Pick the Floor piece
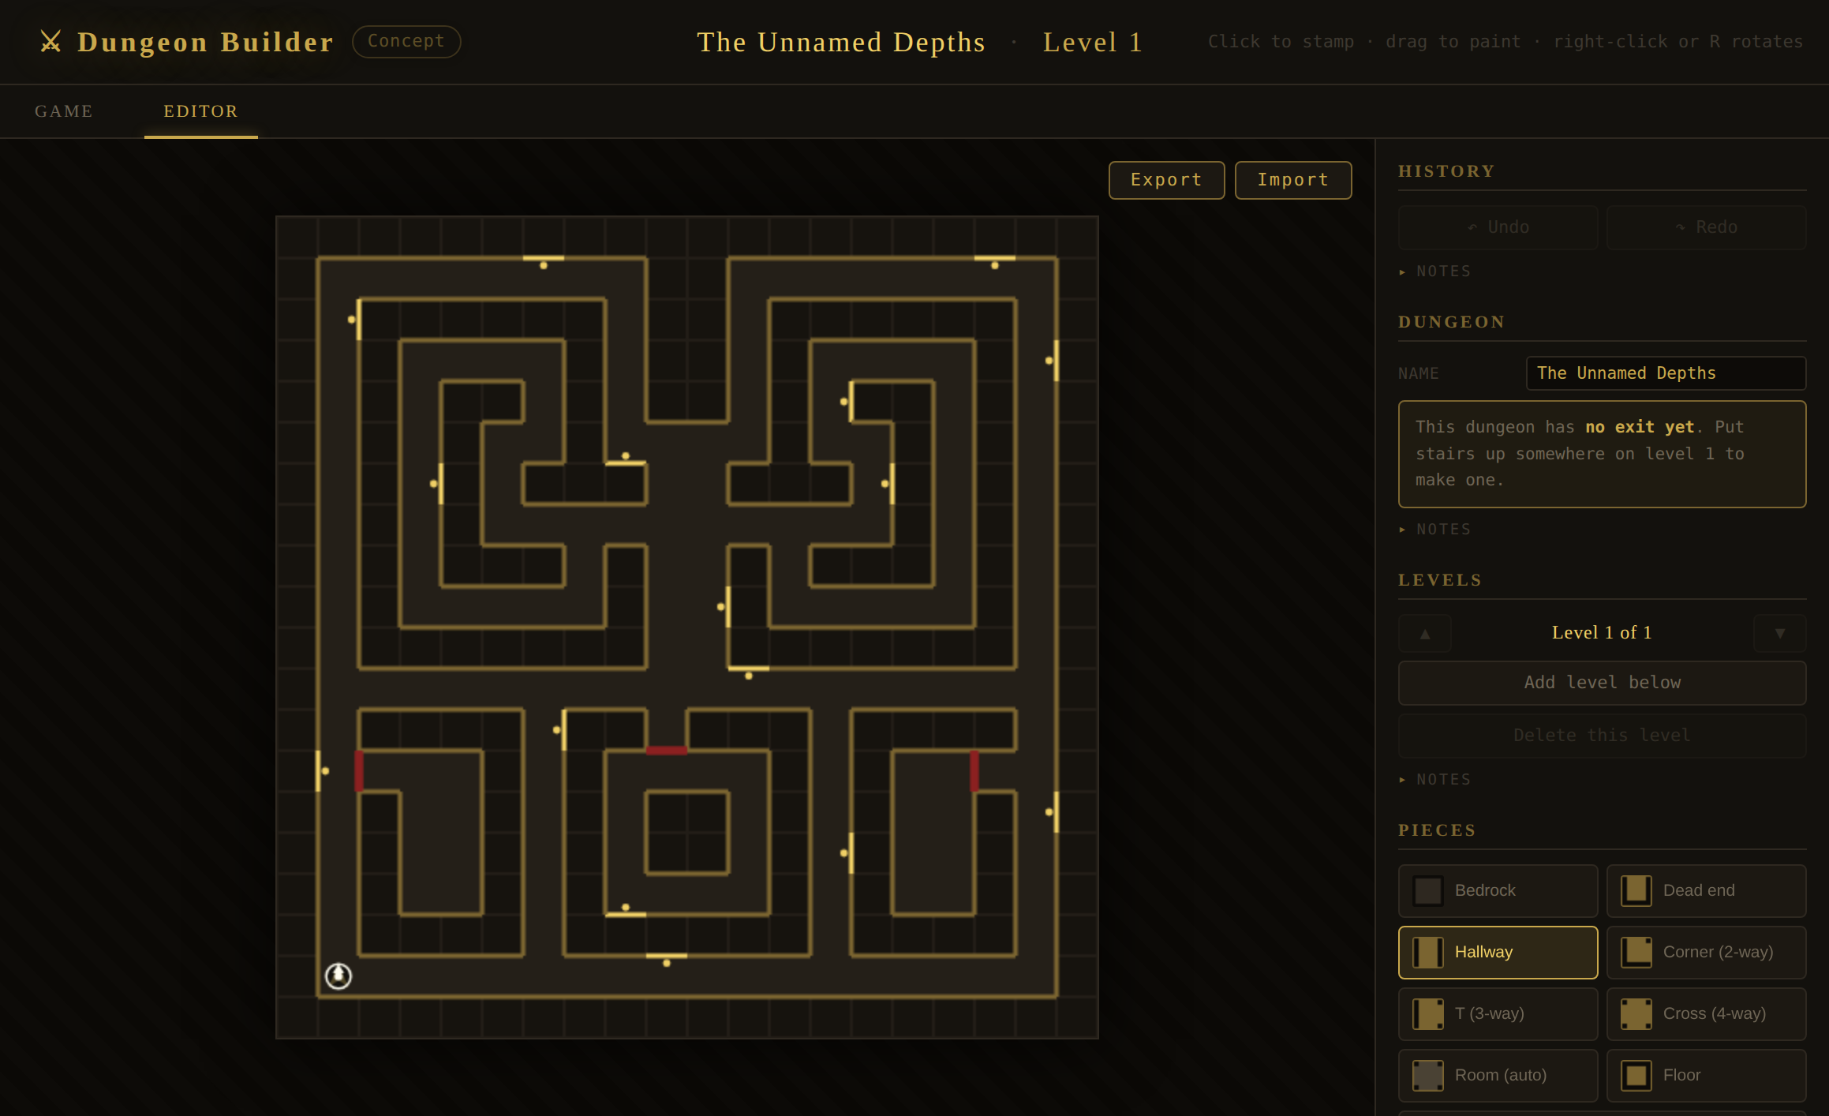 1706,1075
